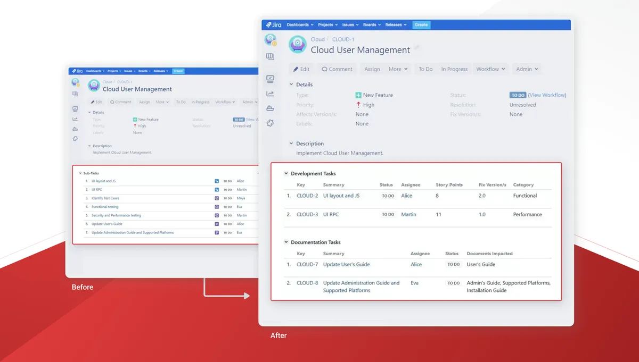
Task: Click the red High priority arrow in After window
Action: [358, 105]
